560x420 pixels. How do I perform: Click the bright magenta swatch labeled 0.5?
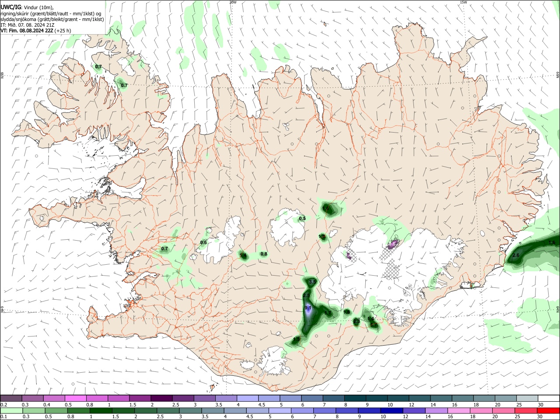(75, 398)
